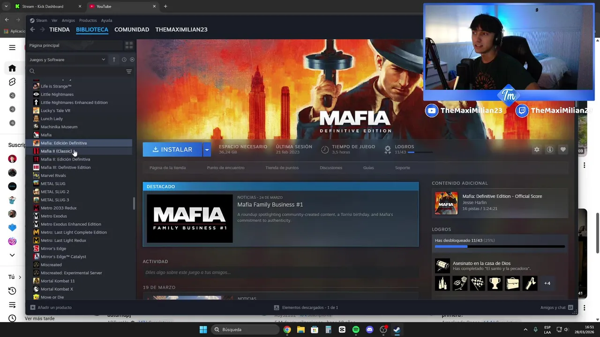Open Página principal library home button
600x337 pixels.
pyautogui.click(x=74, y=45)
